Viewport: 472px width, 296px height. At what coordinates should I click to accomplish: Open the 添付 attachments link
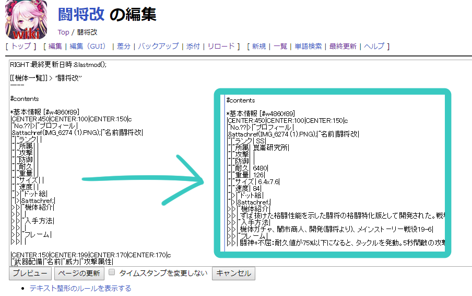pyautogui.click(x=193, y=46)
